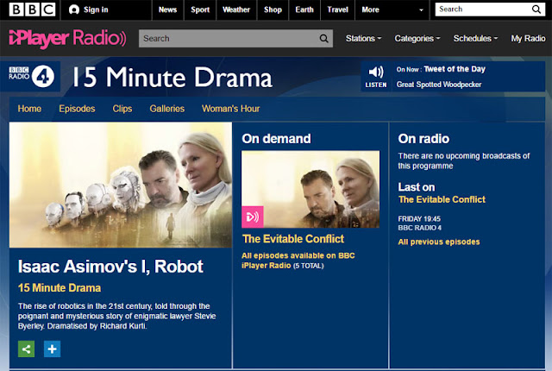Click the iPlayer Radio search magnifier icon
Image resolution: width=552 pixels, height=371 pixels.
pyautogui.click(x=324, y=38)
